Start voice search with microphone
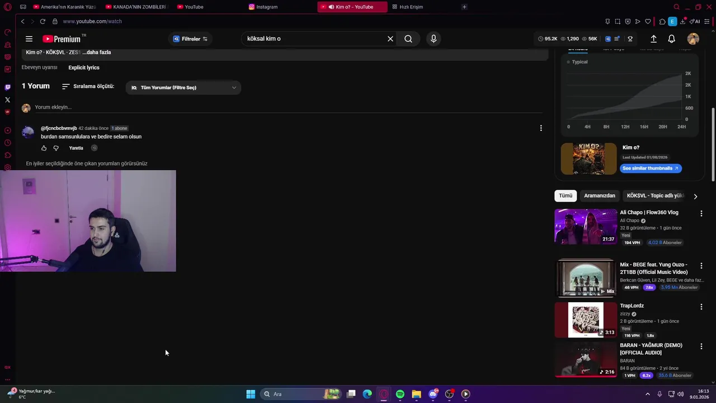The image size is (716, 403). [433, 39]
